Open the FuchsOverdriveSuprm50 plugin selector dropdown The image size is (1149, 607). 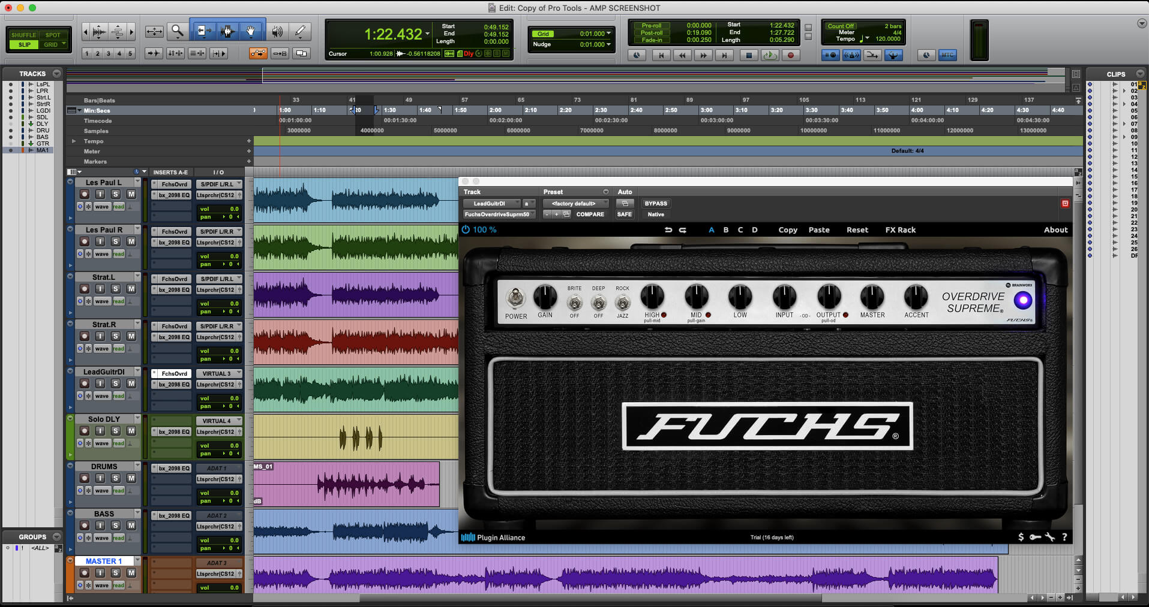point(499,215)
